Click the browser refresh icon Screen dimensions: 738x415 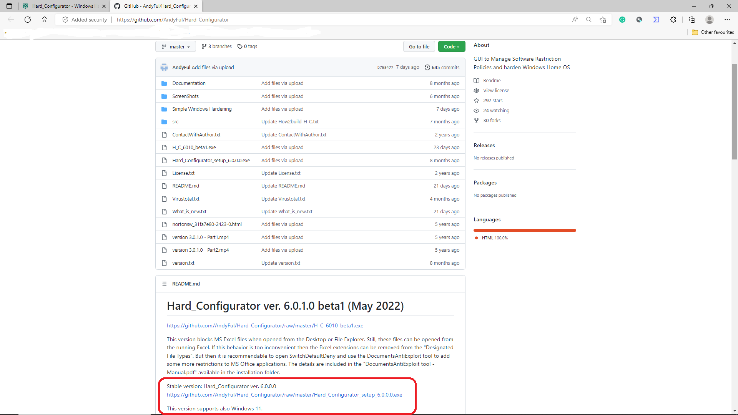point(28,20)
